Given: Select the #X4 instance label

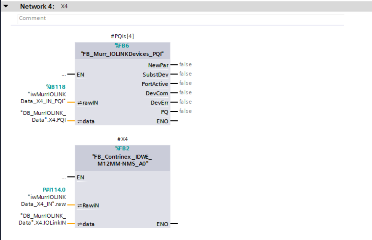Looking at the screenshot, I should [x=123, y=139].
